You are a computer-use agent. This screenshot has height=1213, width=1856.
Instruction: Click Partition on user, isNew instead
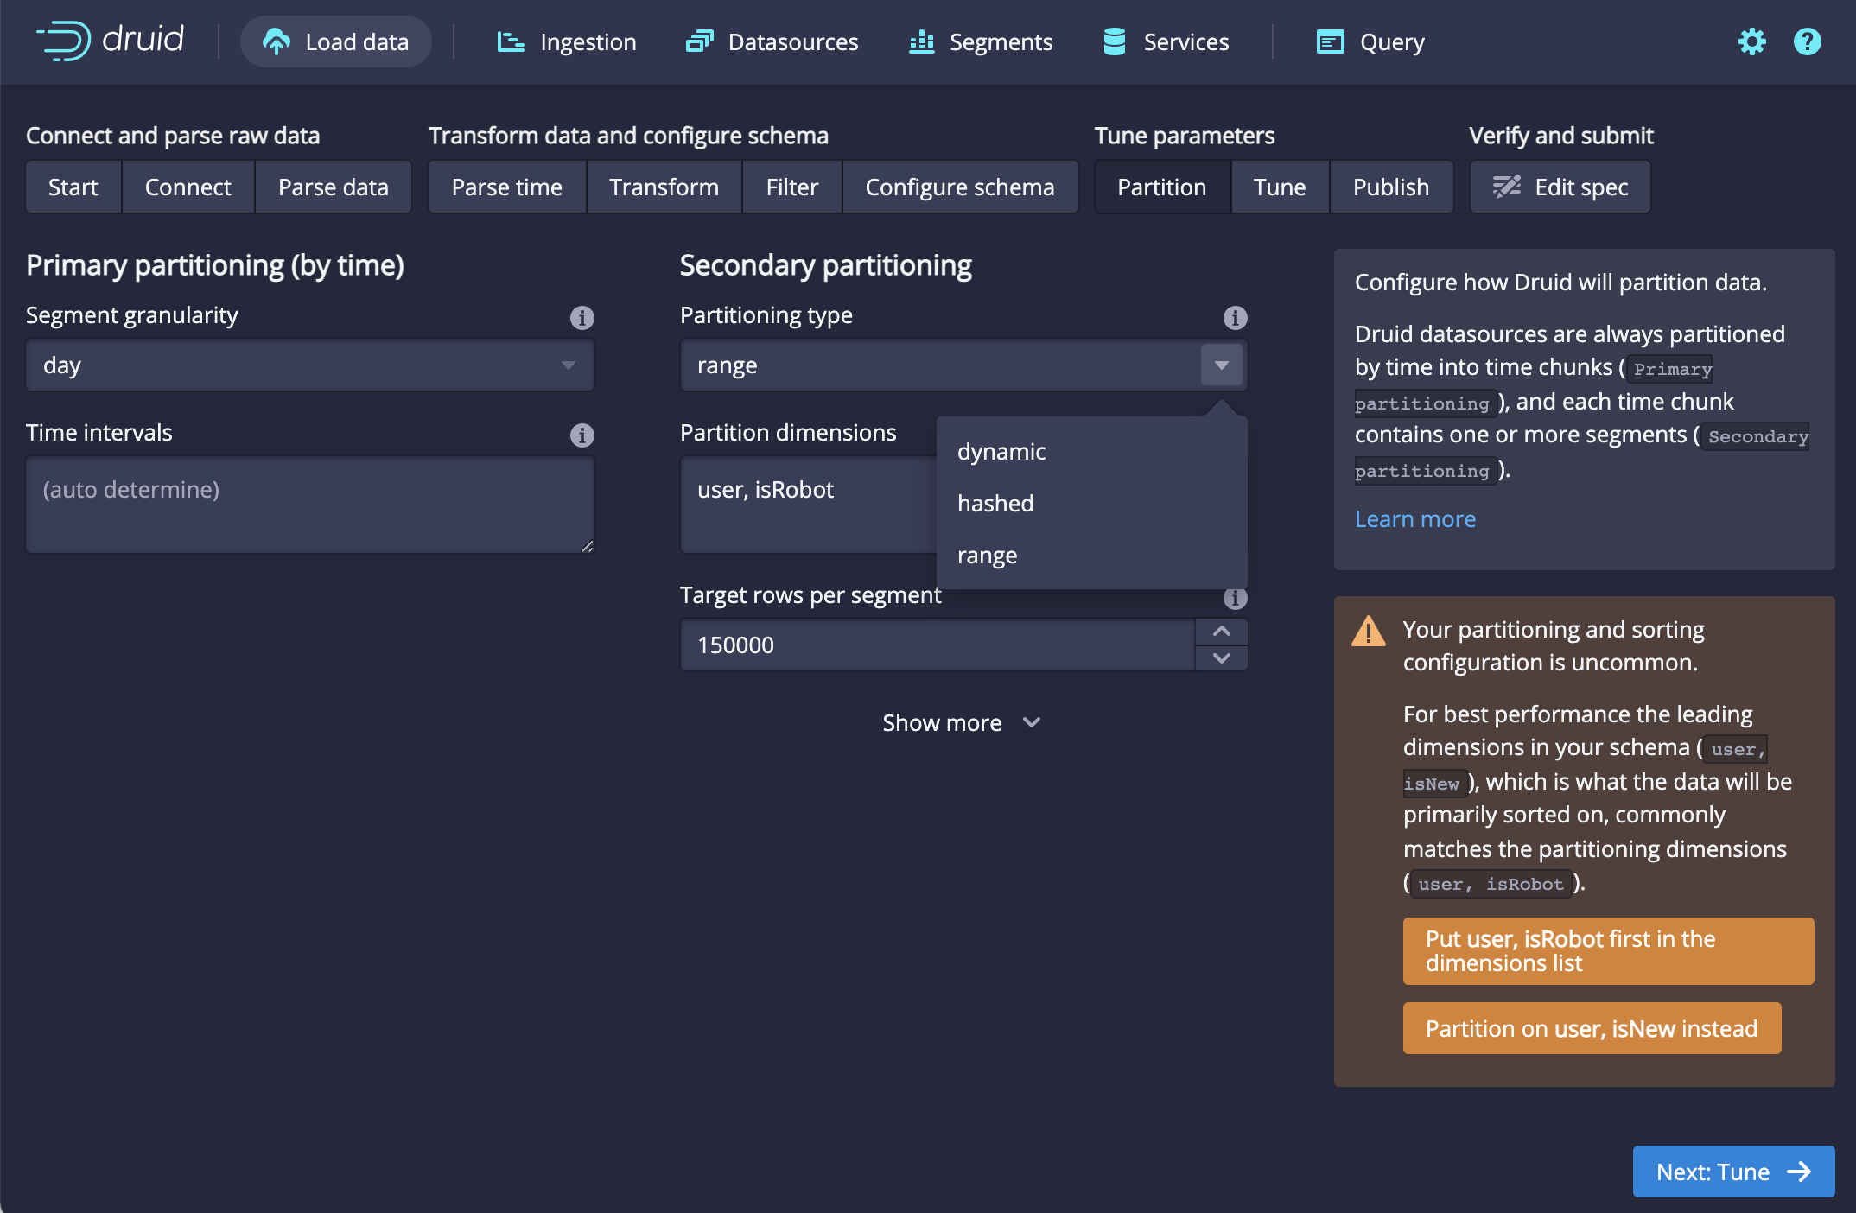[1591, 1029]
